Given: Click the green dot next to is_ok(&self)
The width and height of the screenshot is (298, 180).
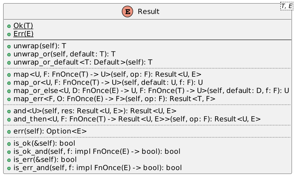Looking at the screenshot, I should pyautogui.click(x=9, y=144).
